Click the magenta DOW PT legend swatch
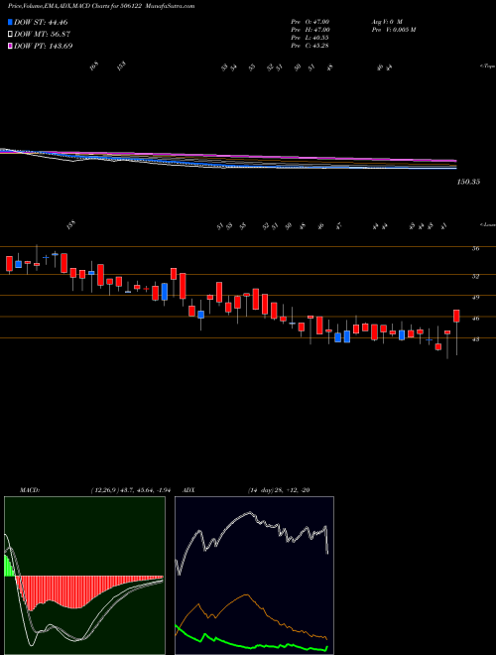 tap(10, 46)
